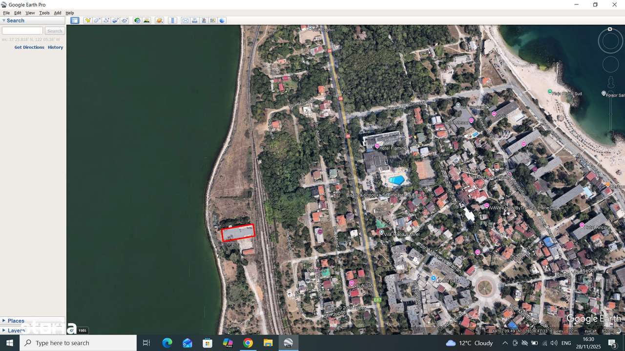625x351 pixels.
Task: Show the ruler measuring tool
Action: click(172, 20)
